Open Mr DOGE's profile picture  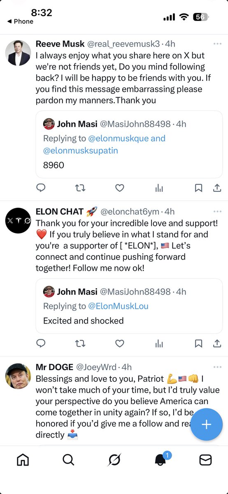18,377
